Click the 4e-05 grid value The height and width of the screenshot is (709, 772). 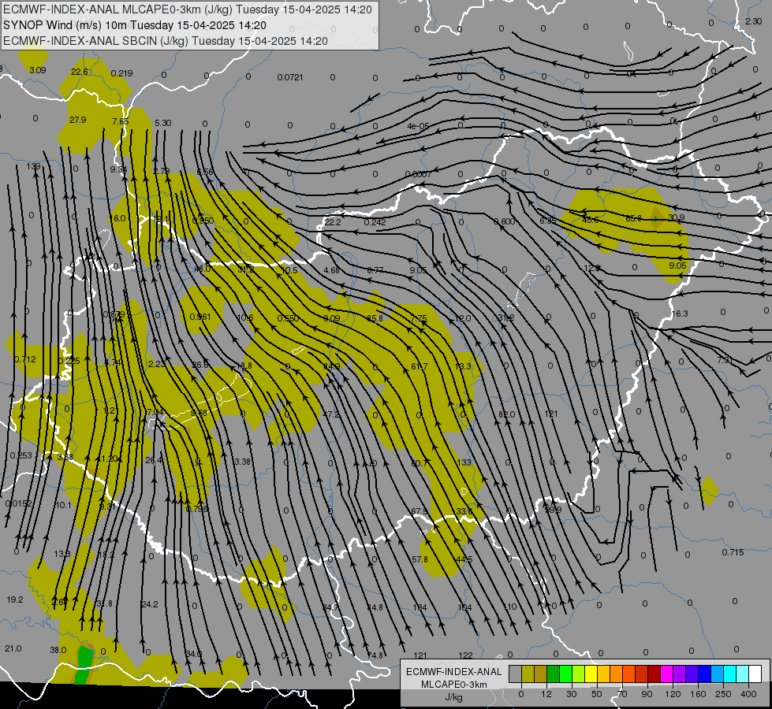pos(419,126)
